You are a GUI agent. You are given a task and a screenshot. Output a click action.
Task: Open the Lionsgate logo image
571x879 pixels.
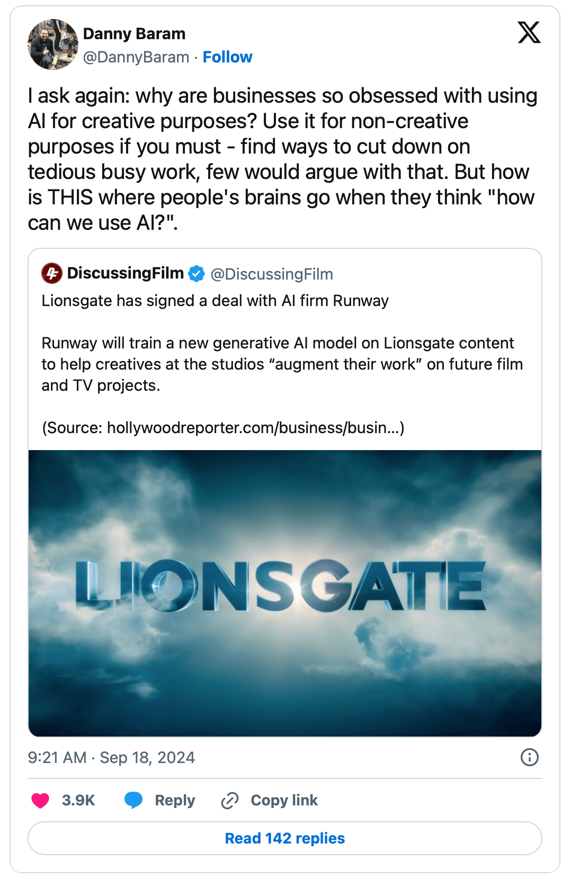pos(285,593)
